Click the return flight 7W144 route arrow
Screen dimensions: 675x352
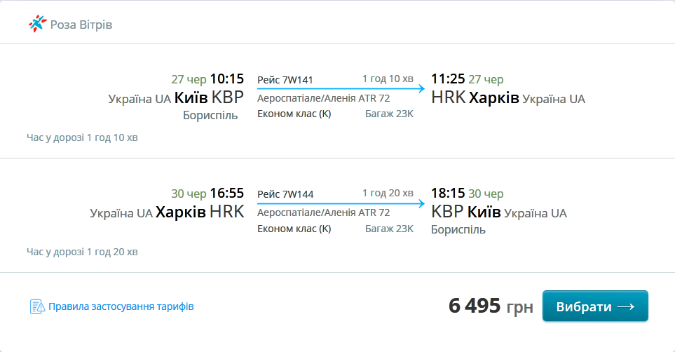tap(341, 203)
